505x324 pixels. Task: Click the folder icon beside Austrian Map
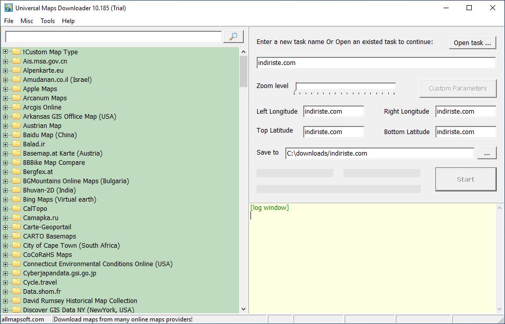click(x=16, y=126)
